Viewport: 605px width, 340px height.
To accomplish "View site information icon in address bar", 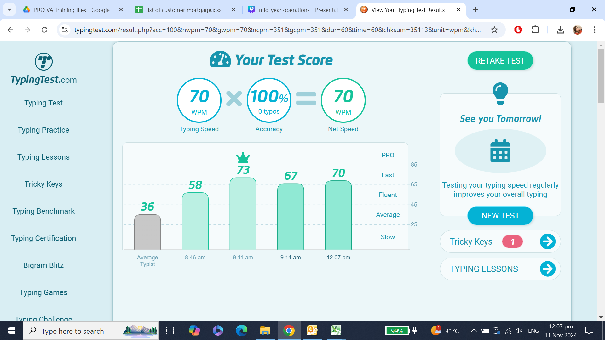I will pos(65,30).
